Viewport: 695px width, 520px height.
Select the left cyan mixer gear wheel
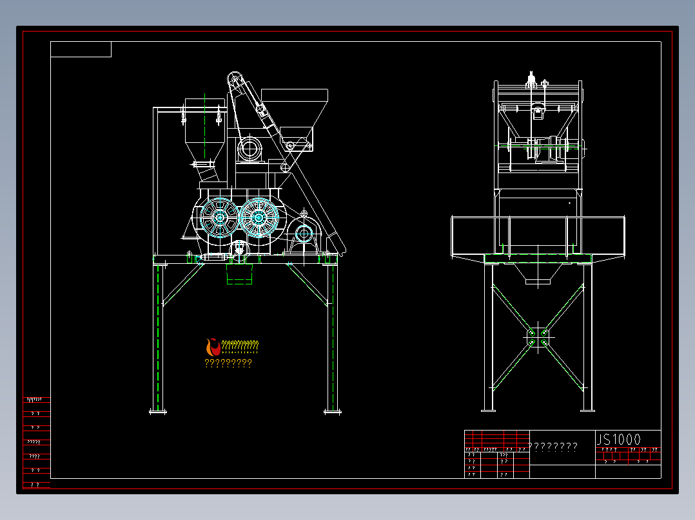pyautogui.click(x=220, y=218)
